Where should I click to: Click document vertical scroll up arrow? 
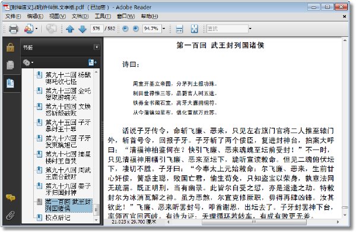[345, 40]
